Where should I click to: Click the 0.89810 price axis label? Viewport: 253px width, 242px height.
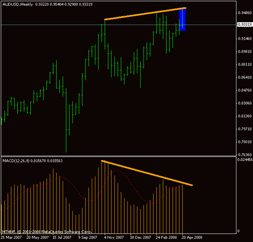(x=245, y=52)
